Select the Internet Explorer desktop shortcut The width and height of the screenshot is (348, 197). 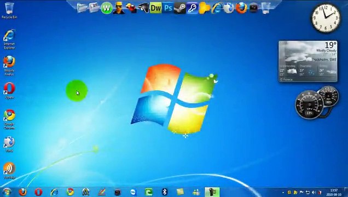click(x=9, y=39)
